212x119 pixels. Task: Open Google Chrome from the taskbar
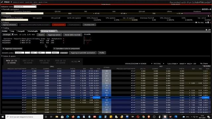pyautogui.click(x=143, y=117)
